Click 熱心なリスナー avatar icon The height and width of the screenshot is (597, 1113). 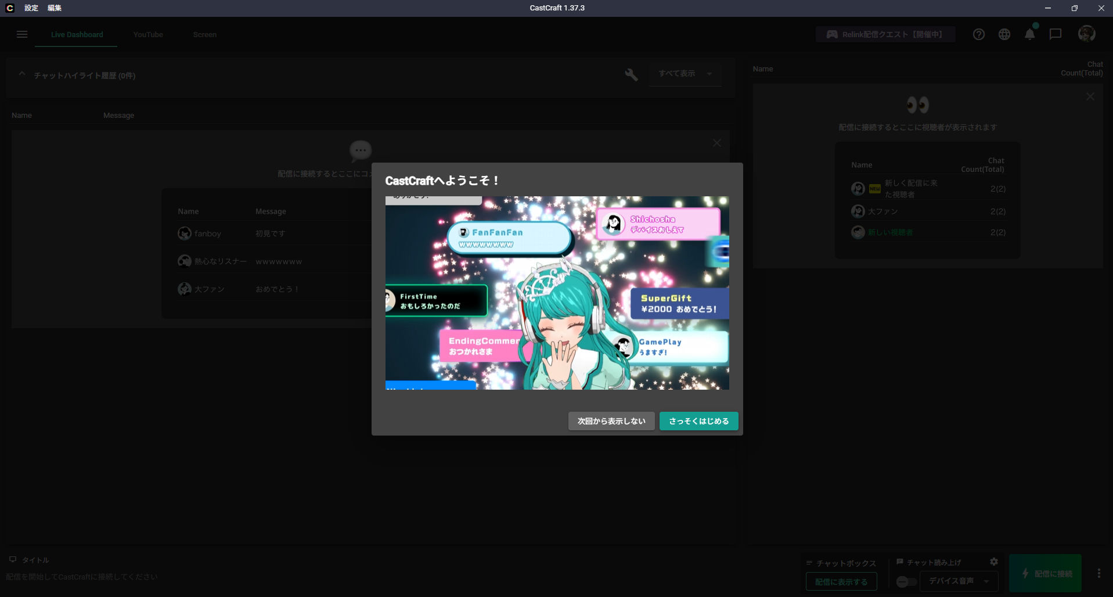point(185,261)
